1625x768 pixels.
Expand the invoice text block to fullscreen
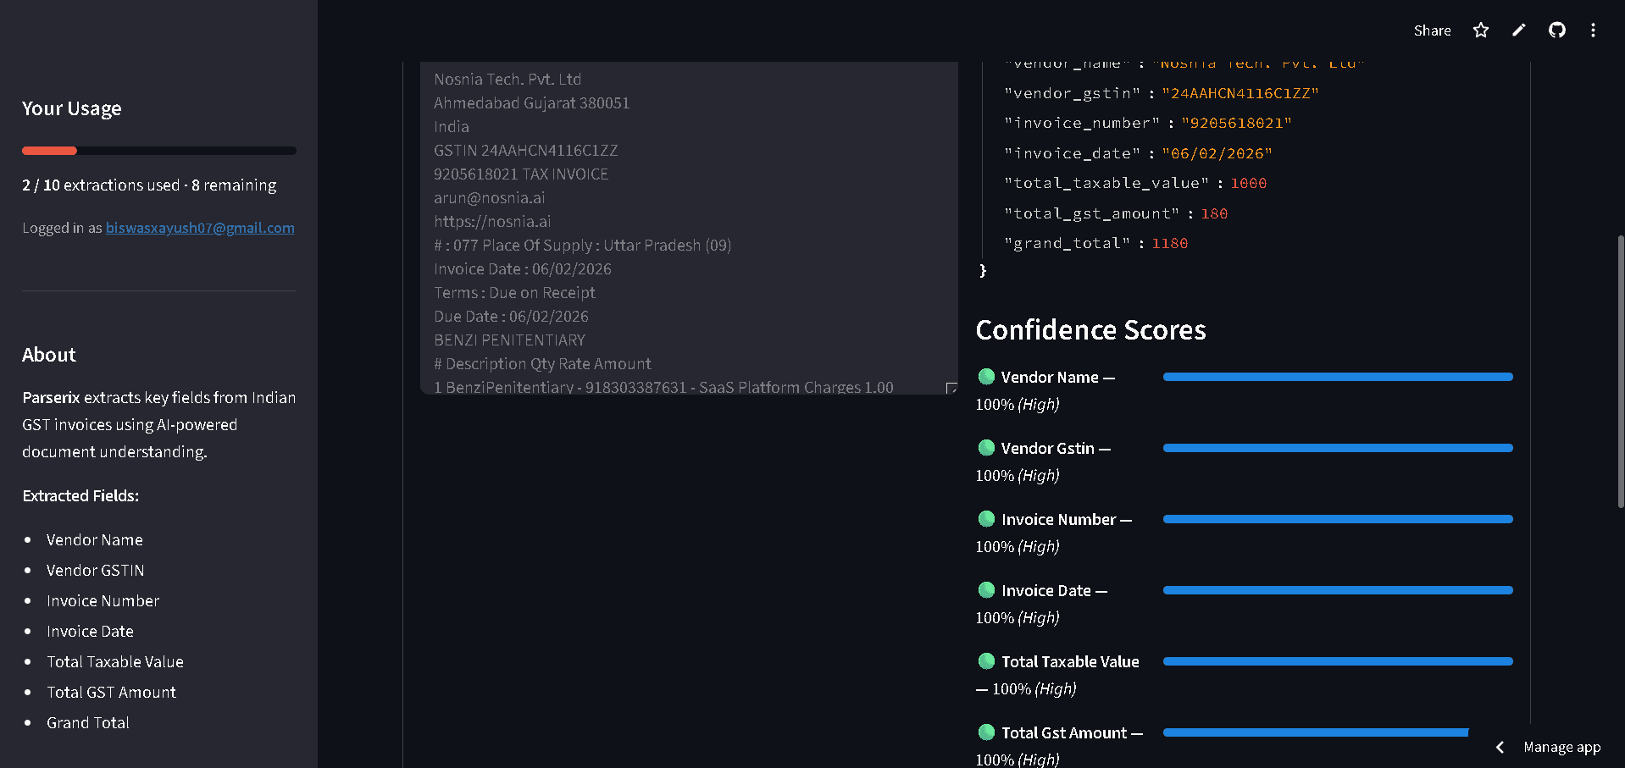click(x=951, y=388)
